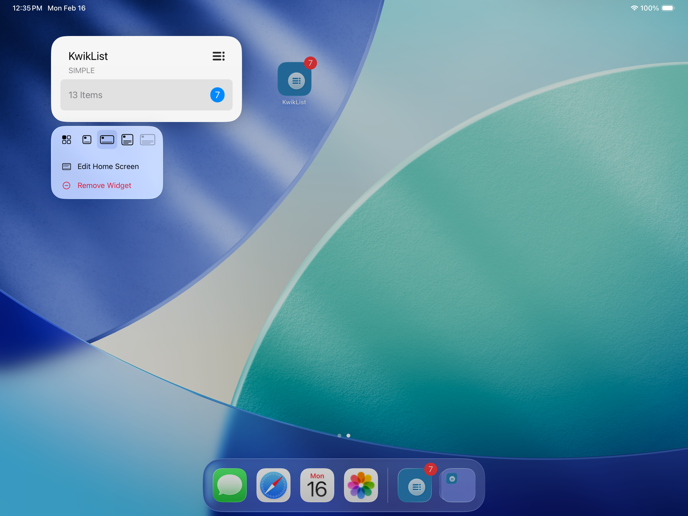Select the medium wide widget size
Screen dimensions: 688x516
tap(107, 140)
